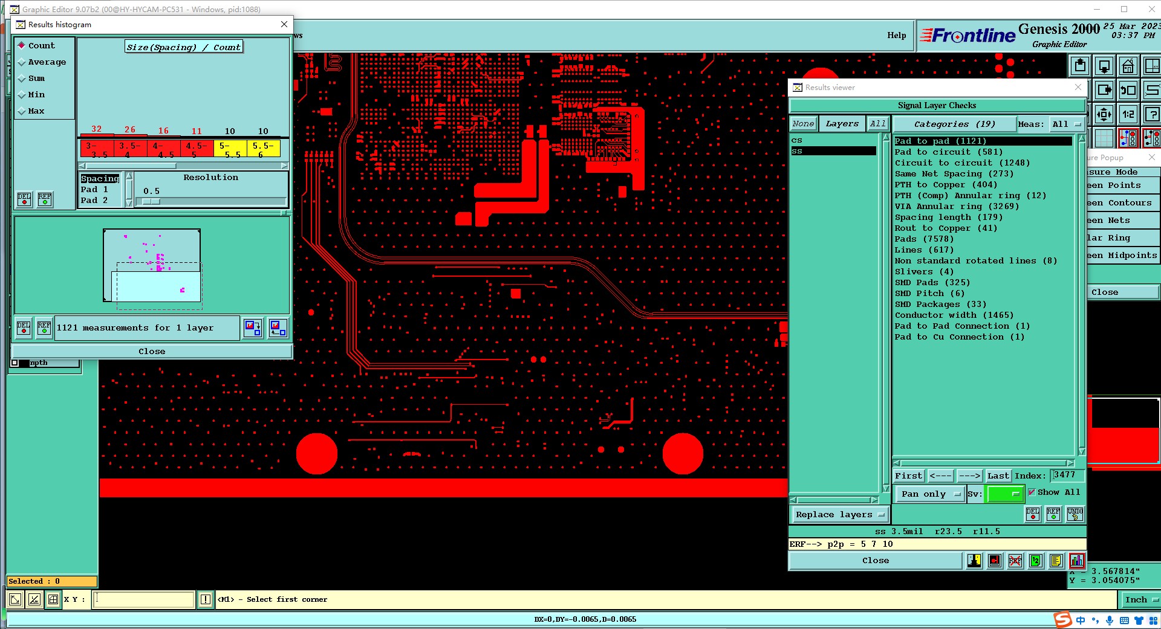
Task: Click REF icon beside measurements text
Action: click(44, 328)
